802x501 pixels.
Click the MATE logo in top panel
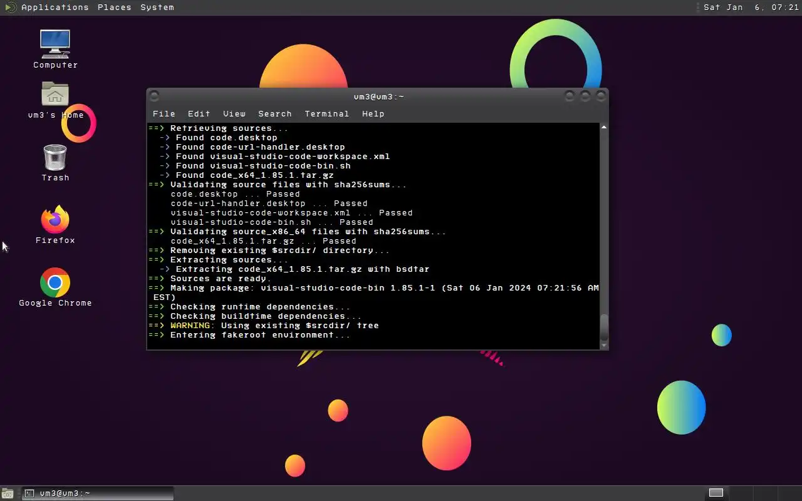[x=10, y=8]
